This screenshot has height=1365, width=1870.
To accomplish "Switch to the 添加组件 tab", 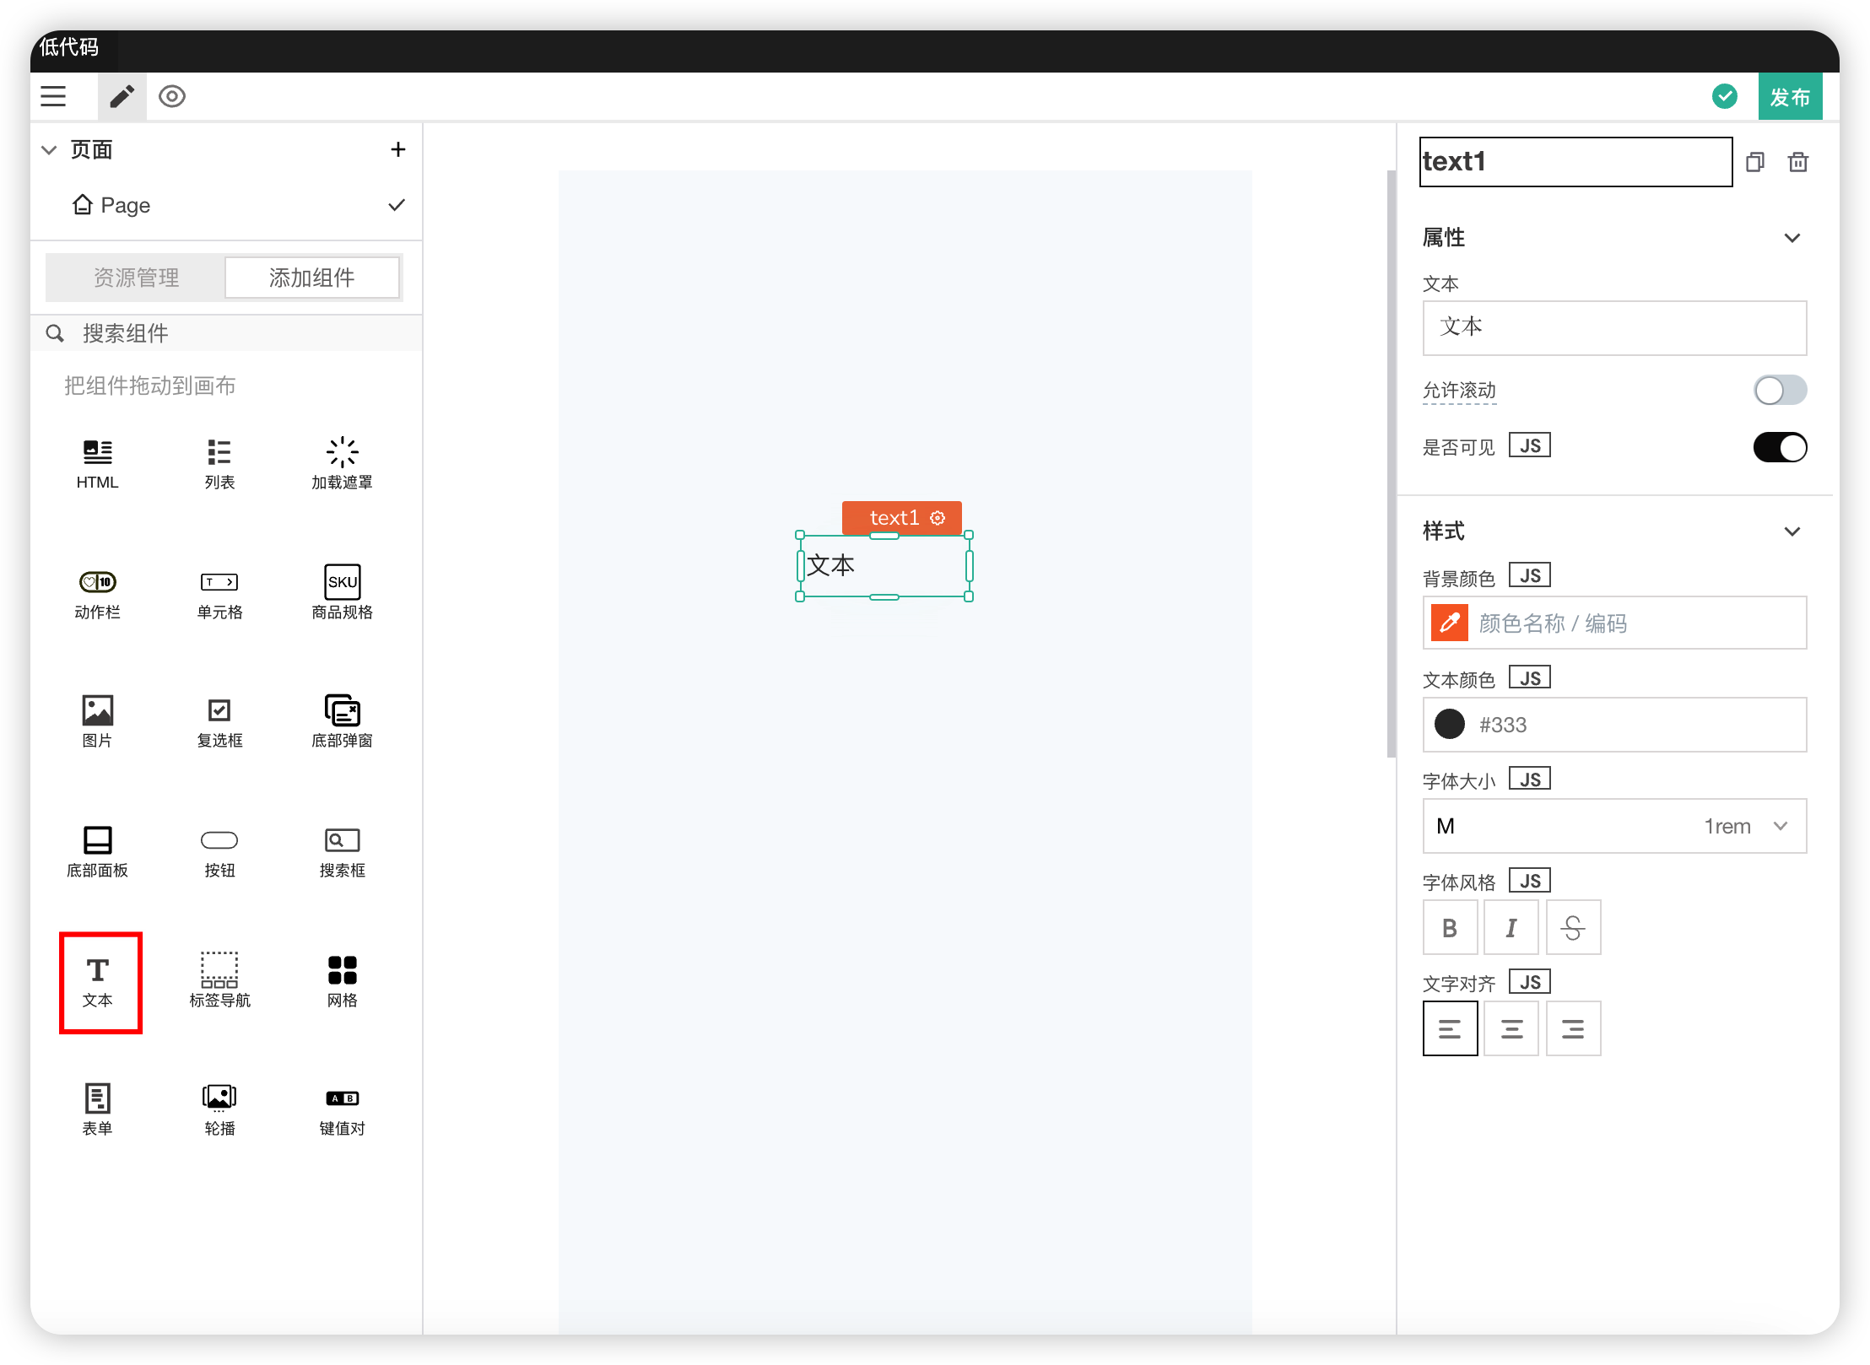I will [x=311, y=278].
